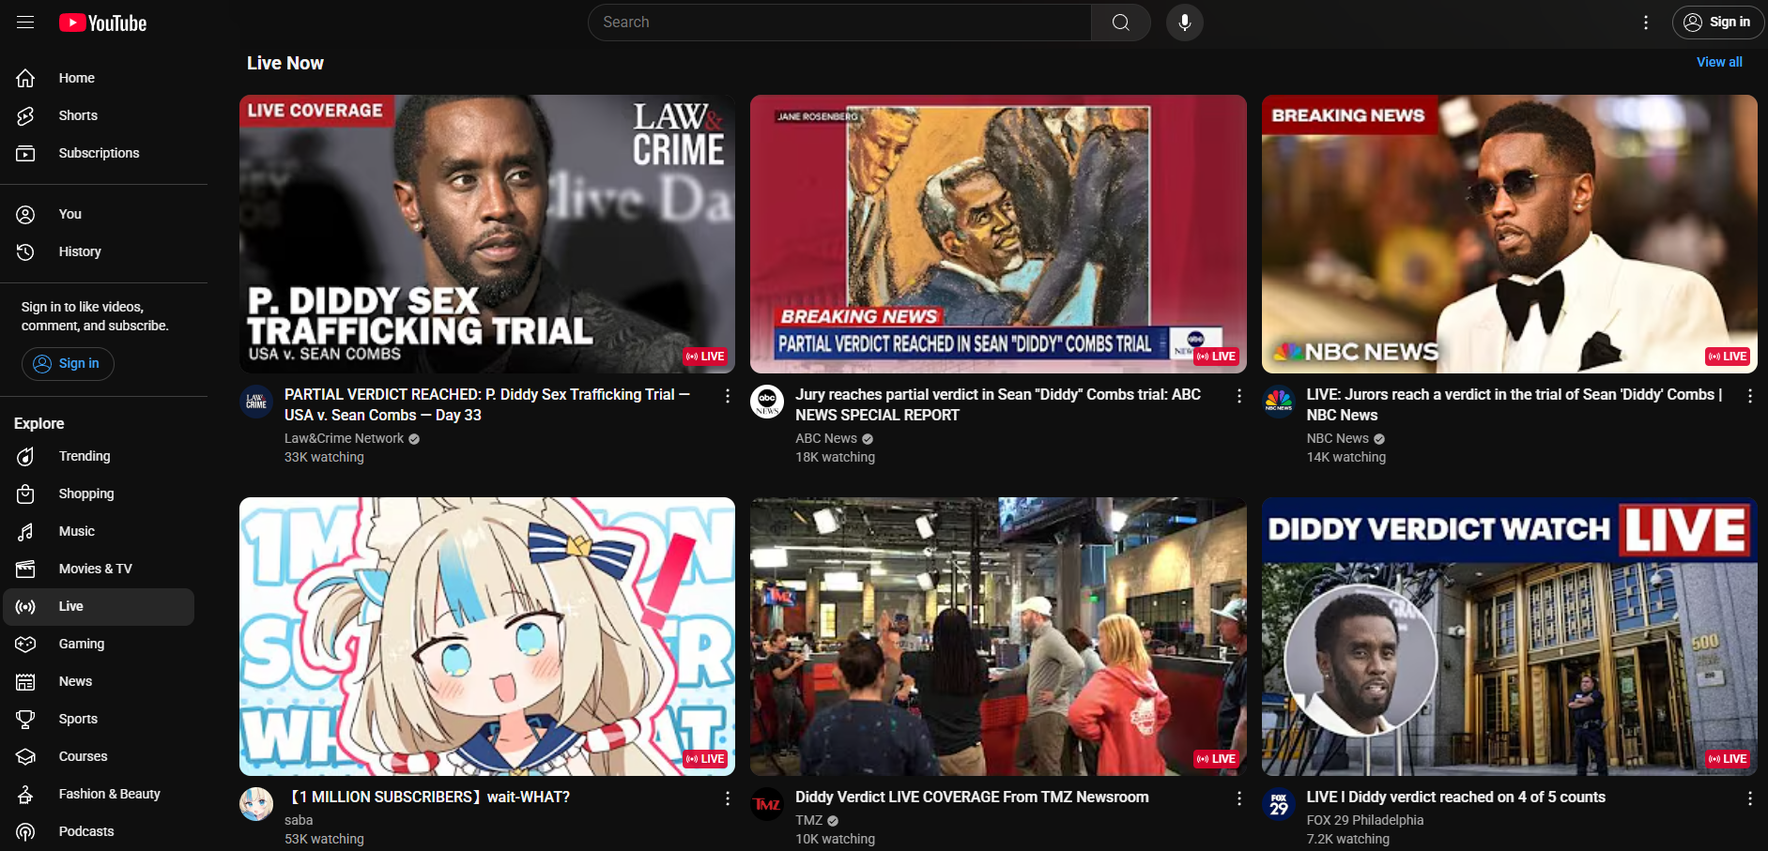This screenshot has height=851, width=1768.
Task: Open ABC News partial verdict thumbnail
Action: (x=998, y=234)
